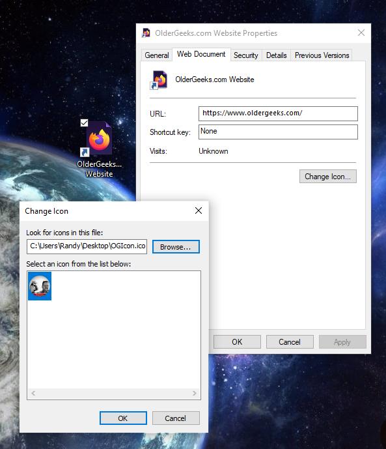Toggle the checkbox on the desktop shortcut
386x449 pixels.
click(x=84, y=123)
